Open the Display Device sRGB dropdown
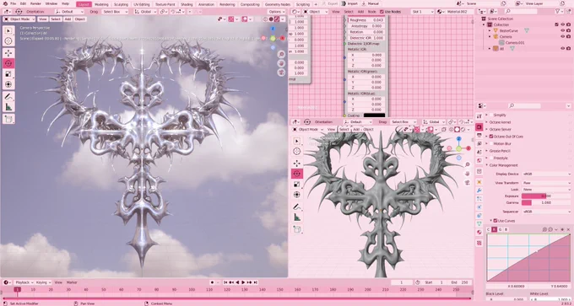 coord(546,174)
